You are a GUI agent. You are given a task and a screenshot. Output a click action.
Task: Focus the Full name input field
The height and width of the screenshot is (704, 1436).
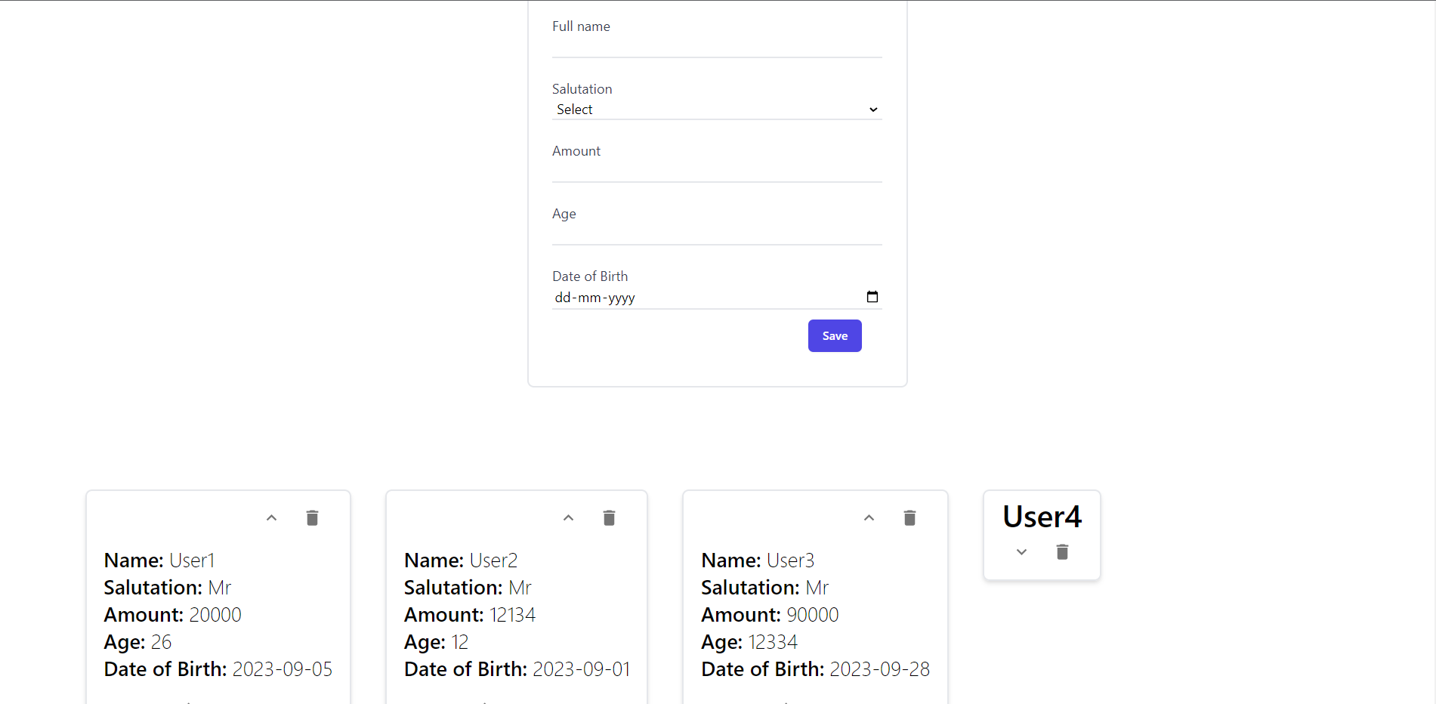coord(716,45)
